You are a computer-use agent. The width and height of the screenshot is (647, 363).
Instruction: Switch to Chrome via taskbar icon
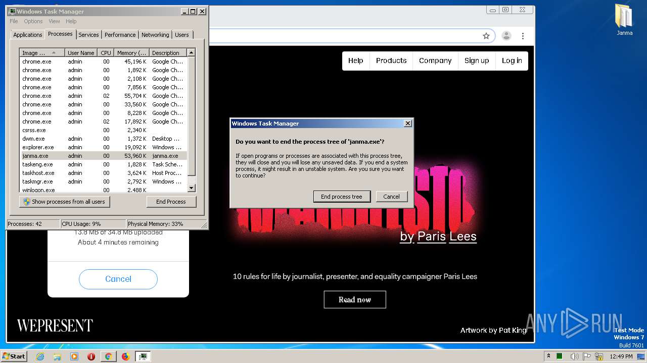(x=108, y=356)
